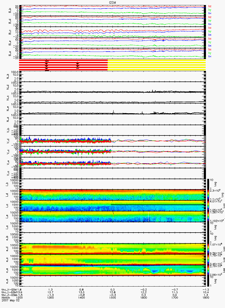Image resolution: width=225 pixels, height=308 pixels.
Task: Click the N_d density panel label
Action: [x=8, y=87]
